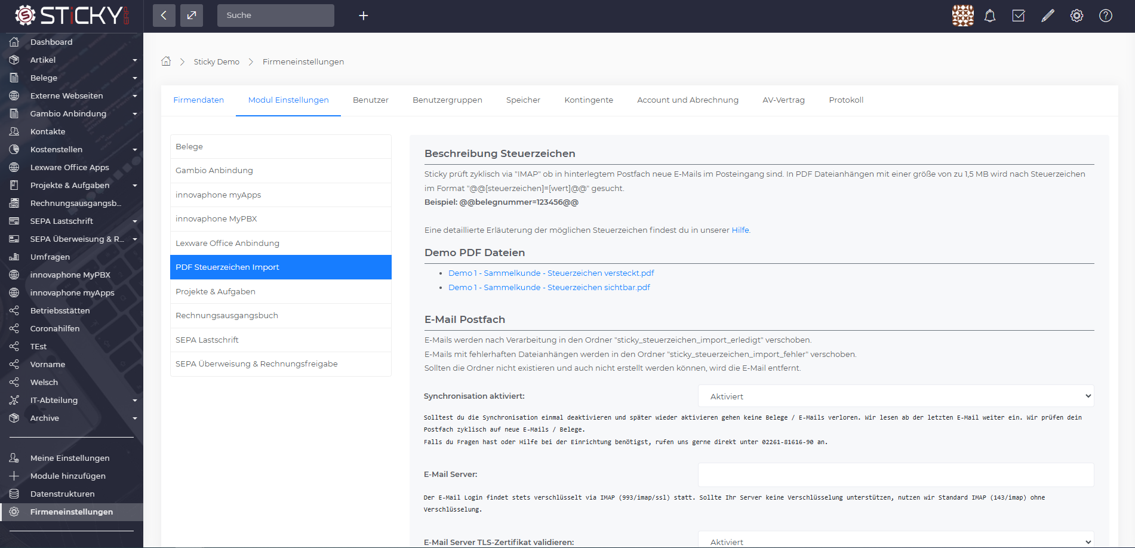Expand the Artikel submenu arrow
Image resolution: width=1135 pixels, height=548 pixels.
[135, 60]
